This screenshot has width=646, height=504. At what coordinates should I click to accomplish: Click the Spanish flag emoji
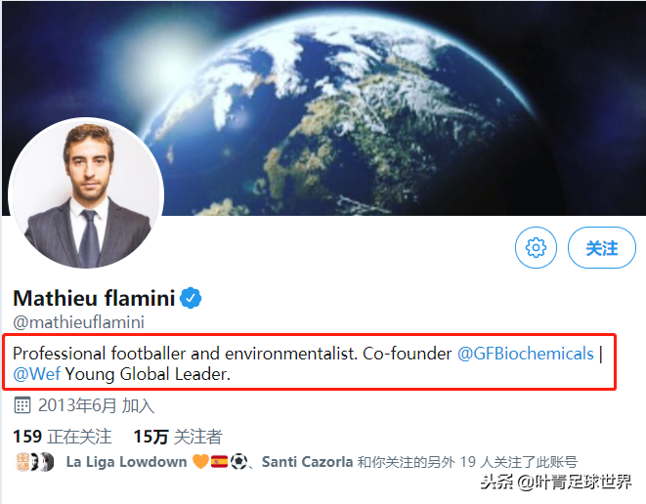pyautogui.click(x=219, y=462)
